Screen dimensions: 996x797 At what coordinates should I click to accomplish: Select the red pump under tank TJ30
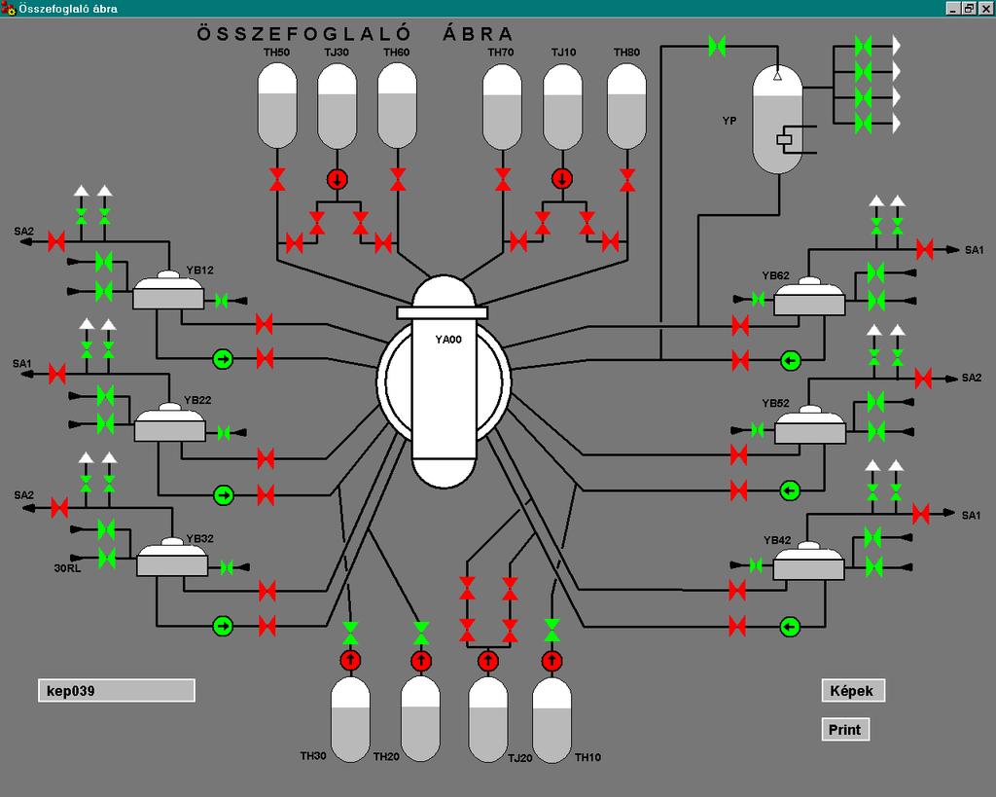click(x=338, y=179)
